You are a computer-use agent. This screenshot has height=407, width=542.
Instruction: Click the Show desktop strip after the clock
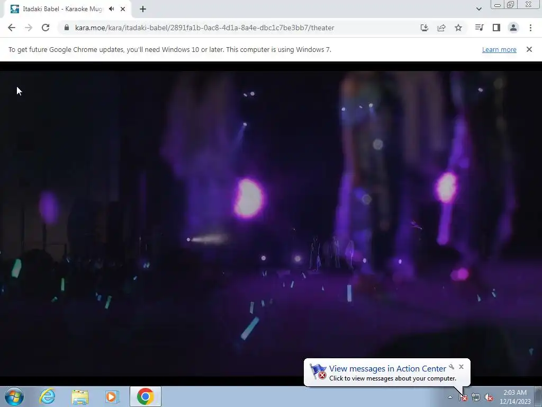coord(538,396)
